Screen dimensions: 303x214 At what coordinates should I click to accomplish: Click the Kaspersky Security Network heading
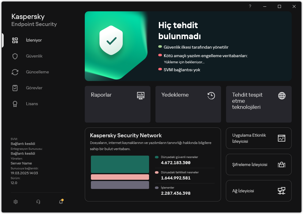tap(126, 135)
